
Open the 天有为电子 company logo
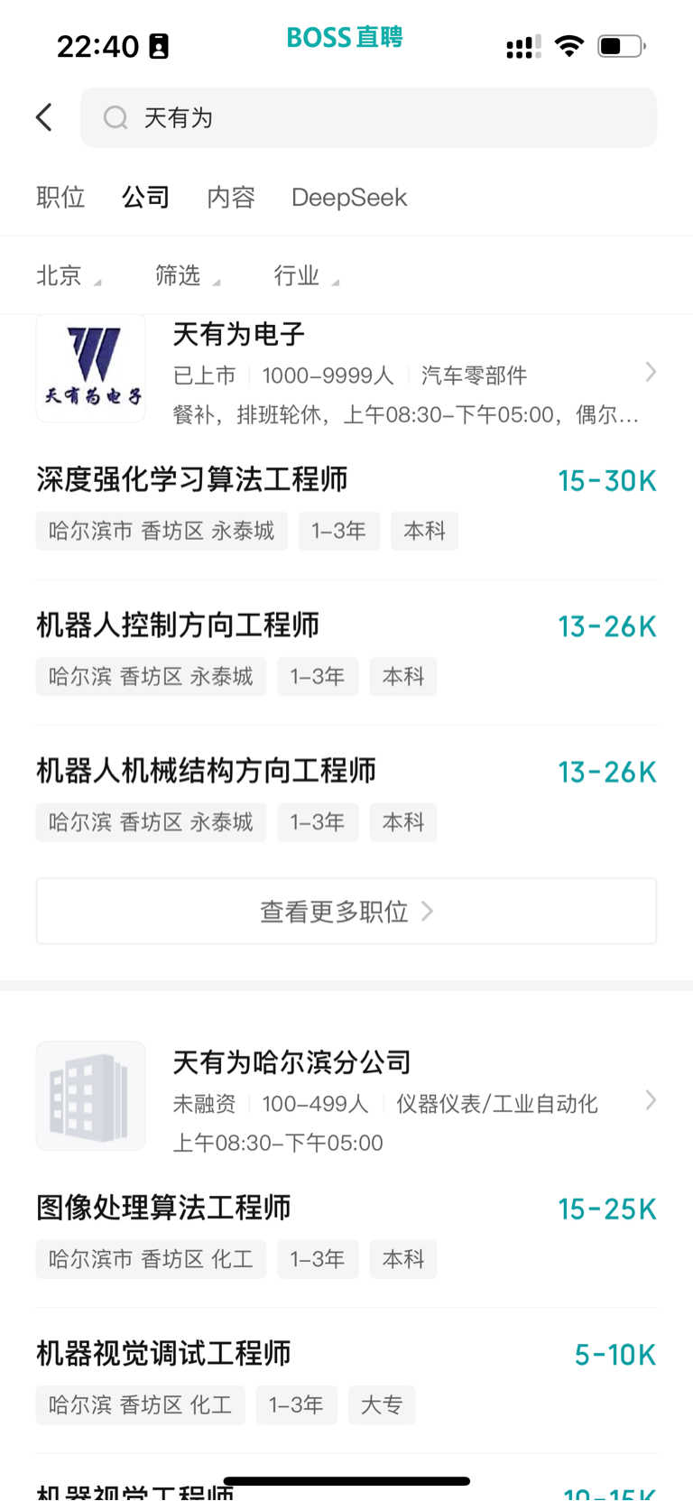(90, 367)
